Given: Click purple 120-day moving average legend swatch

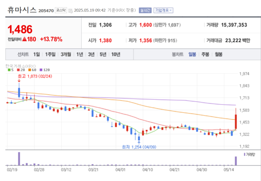Looking at the screenshot, I should (41, 70).
